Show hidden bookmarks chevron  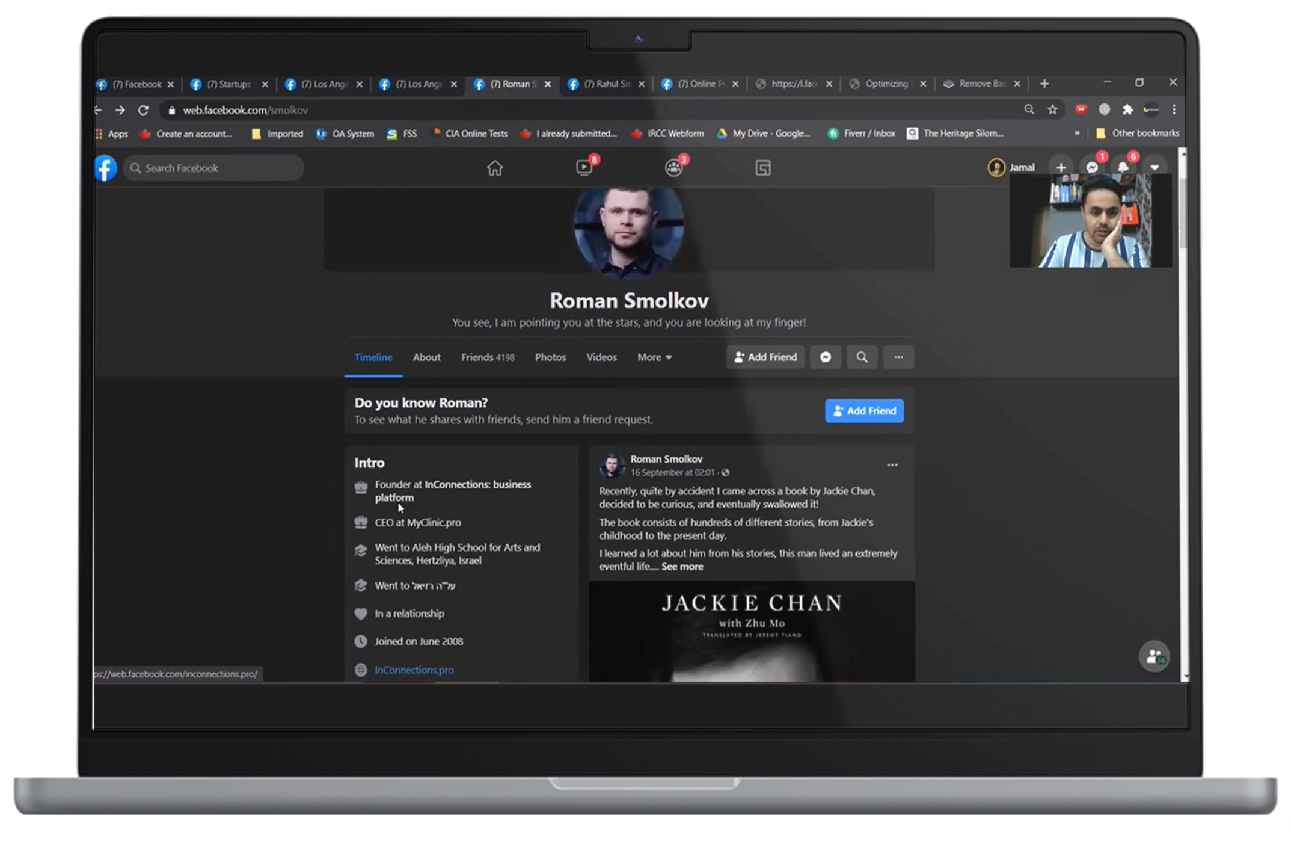coord(1077,133)
